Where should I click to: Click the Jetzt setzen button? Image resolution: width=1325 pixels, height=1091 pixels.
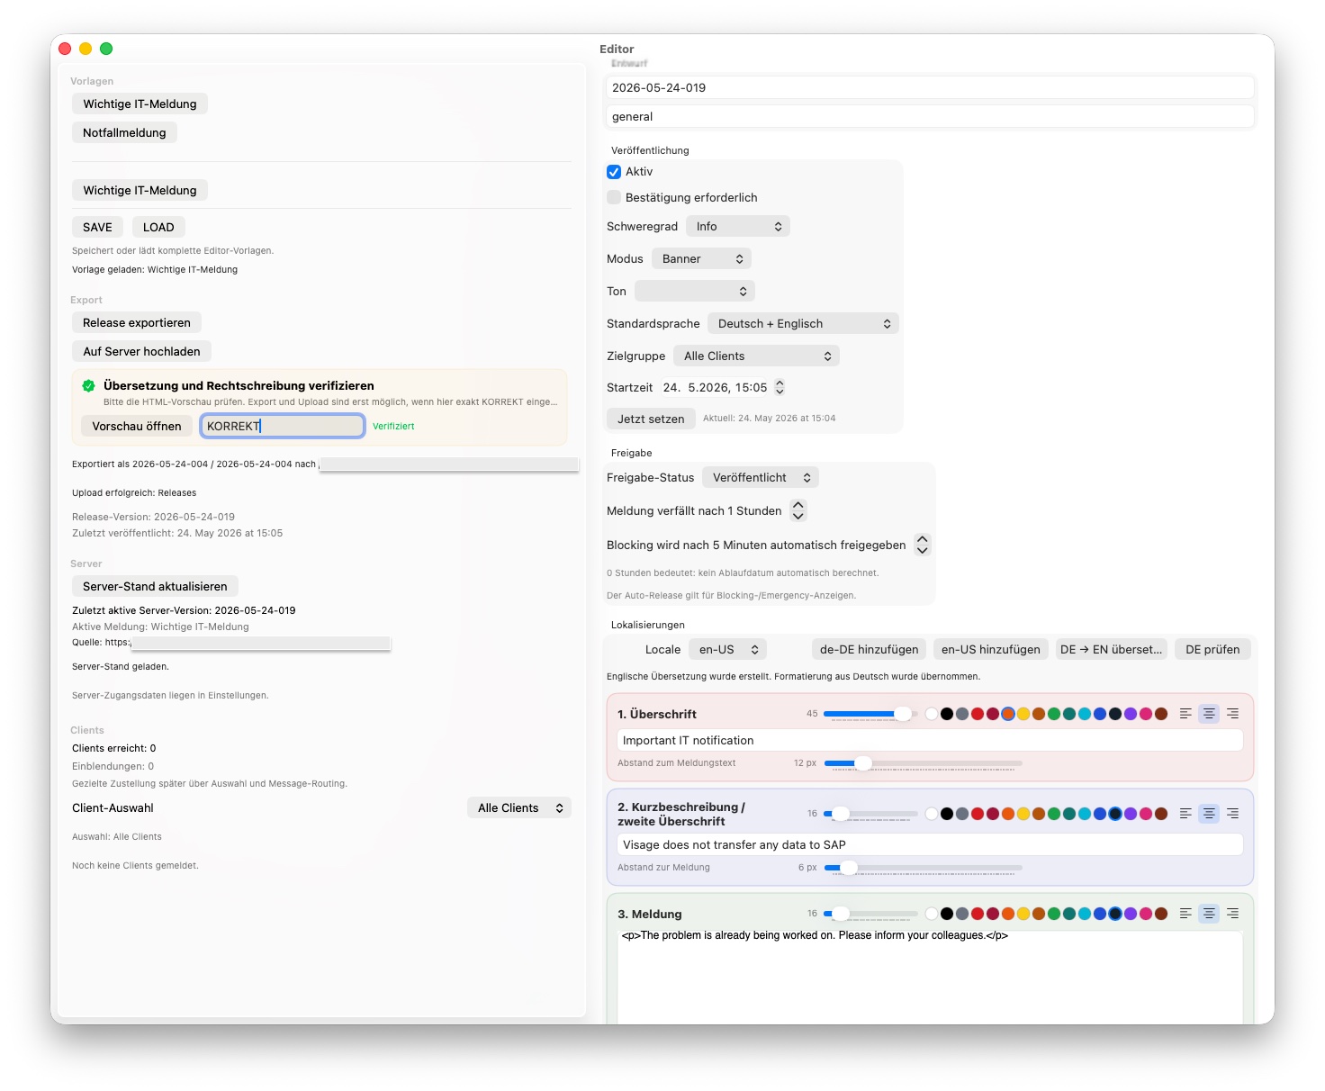pos(651,419)
